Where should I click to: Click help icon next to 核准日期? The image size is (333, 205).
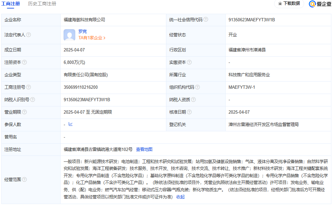[x=189, y=112]
